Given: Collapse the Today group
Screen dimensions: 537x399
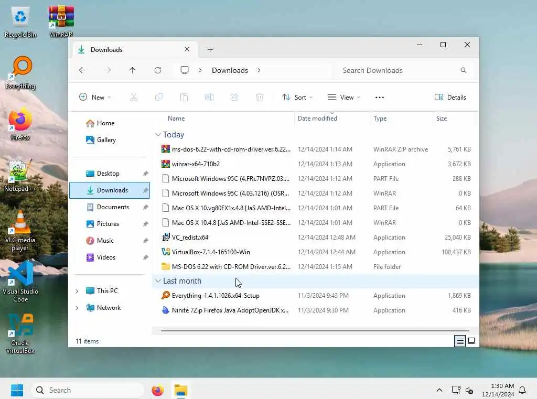Looking at the screenshot, I should [x=158, y=135].
